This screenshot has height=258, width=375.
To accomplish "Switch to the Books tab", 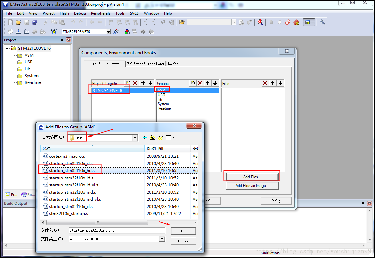I will [x=173, y=64].
